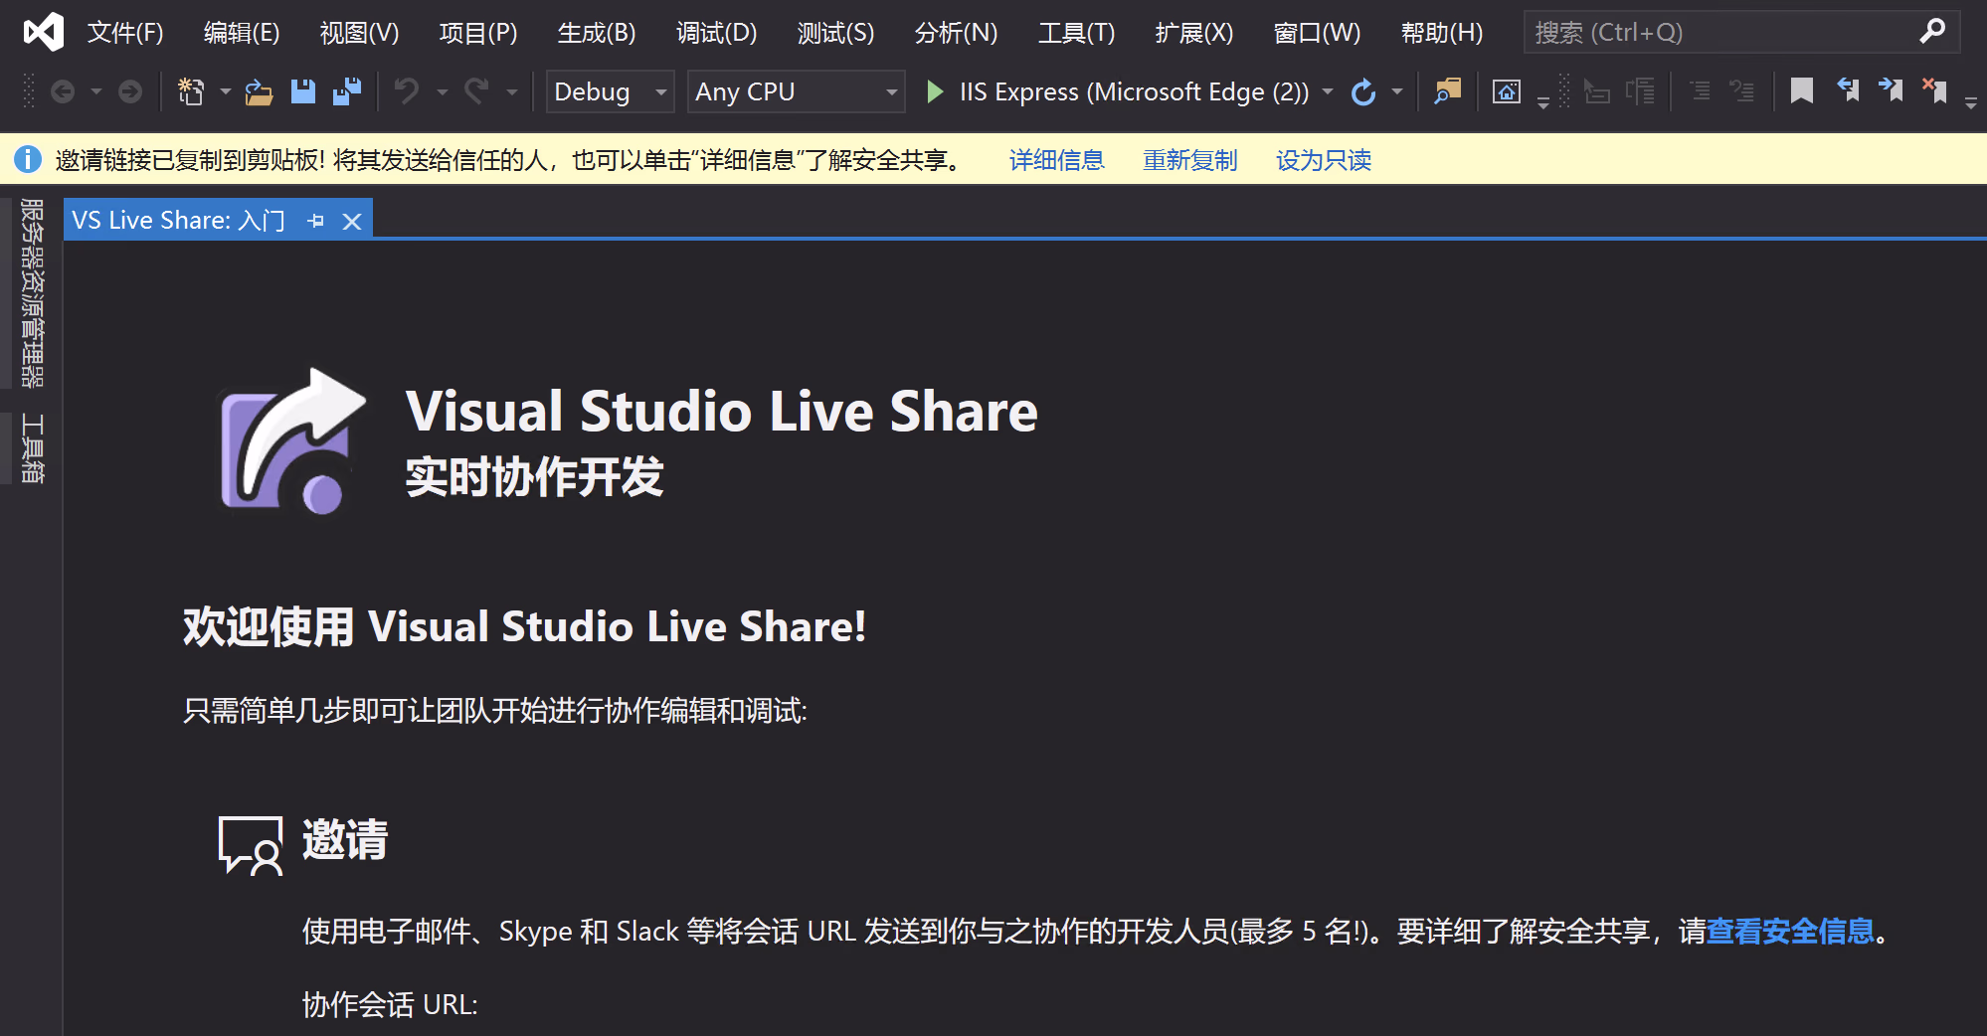
Task: Open the 查看安全信息 hyperlink
Action: click(1790, 931)
